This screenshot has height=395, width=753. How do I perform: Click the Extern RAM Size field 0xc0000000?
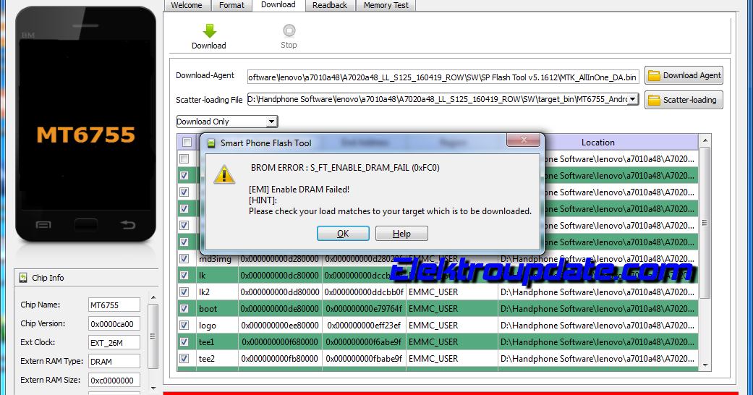[x=114, y=380]
